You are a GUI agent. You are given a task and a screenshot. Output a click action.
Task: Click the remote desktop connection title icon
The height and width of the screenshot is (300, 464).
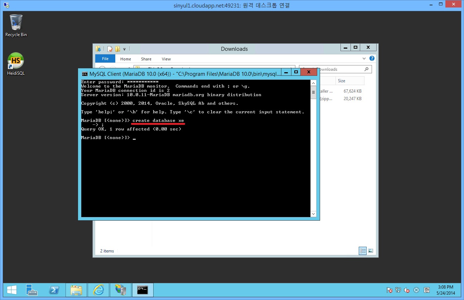(x=6, y=5)
